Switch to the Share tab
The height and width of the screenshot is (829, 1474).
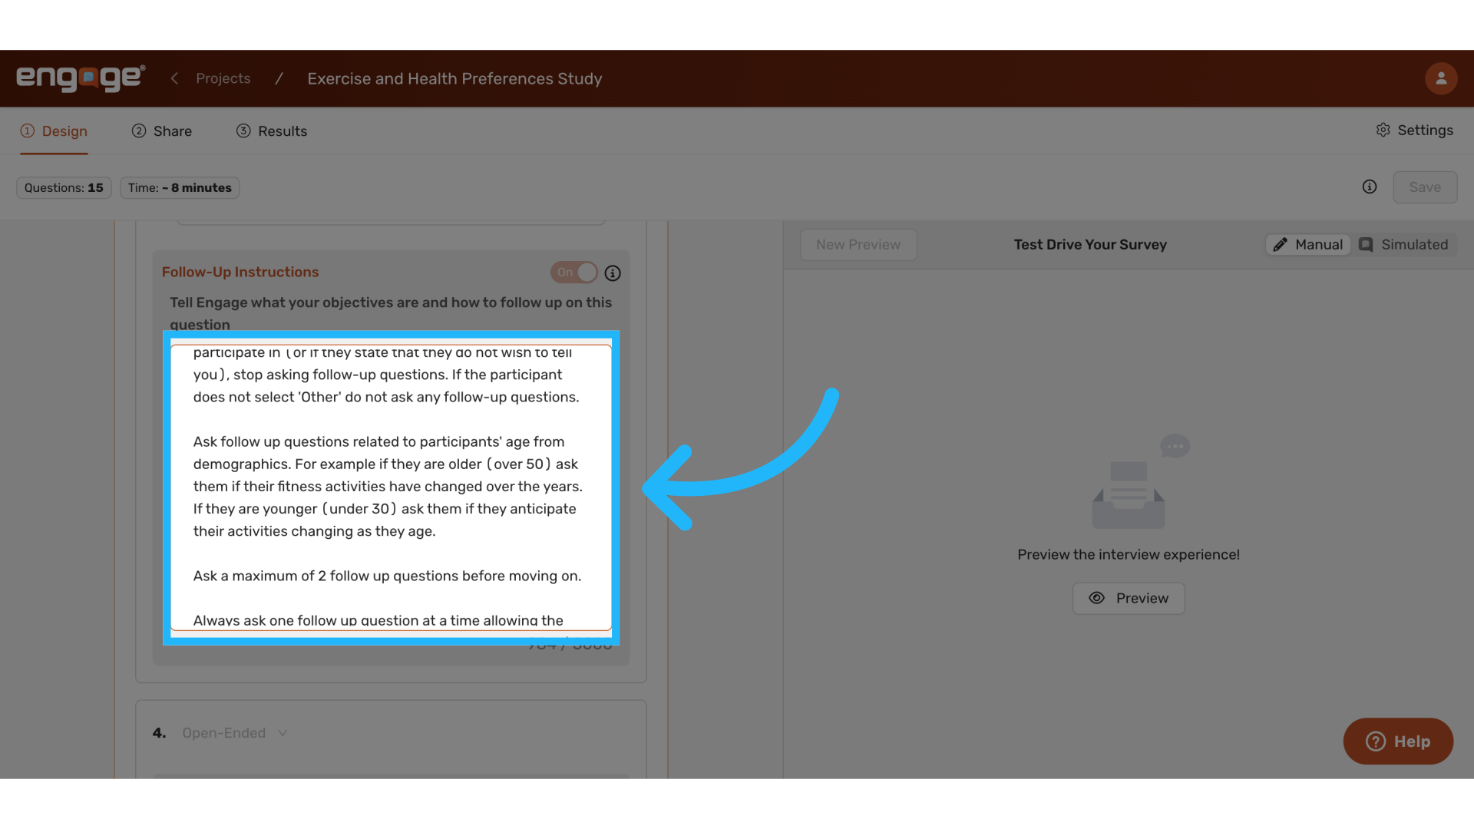pyautogui.click(x=161, y=131)
